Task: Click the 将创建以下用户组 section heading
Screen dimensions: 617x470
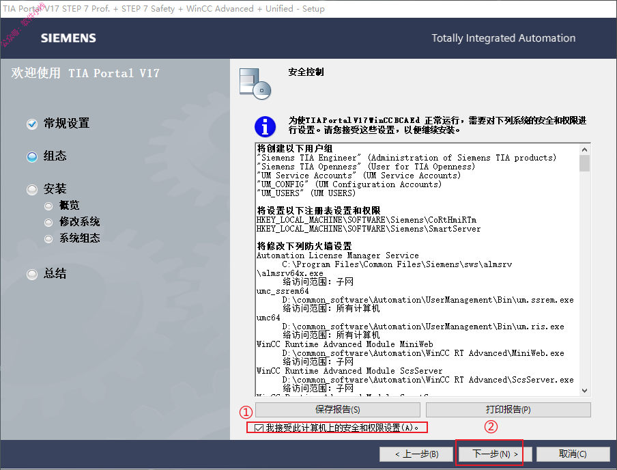Action: click(295, 148)
